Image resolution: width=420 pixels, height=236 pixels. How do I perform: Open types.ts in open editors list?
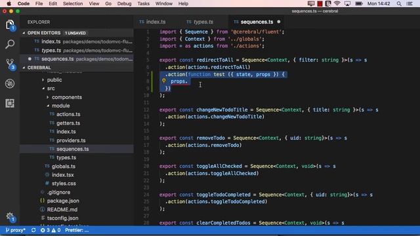77,50
